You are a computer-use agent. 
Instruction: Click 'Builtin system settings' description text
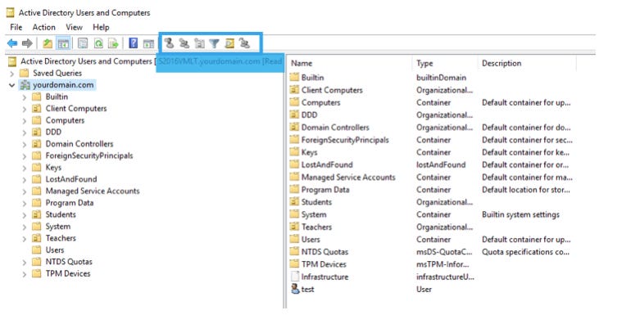coord(520,214)
